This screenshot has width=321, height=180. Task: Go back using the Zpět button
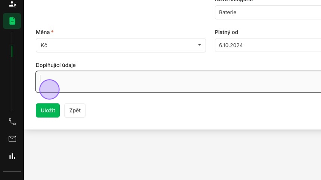coord(75,111)
